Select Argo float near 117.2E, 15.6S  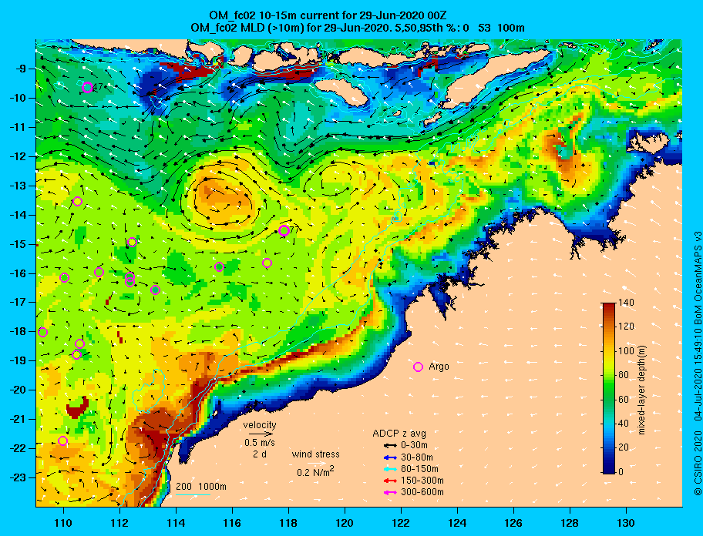click(267, 263)
